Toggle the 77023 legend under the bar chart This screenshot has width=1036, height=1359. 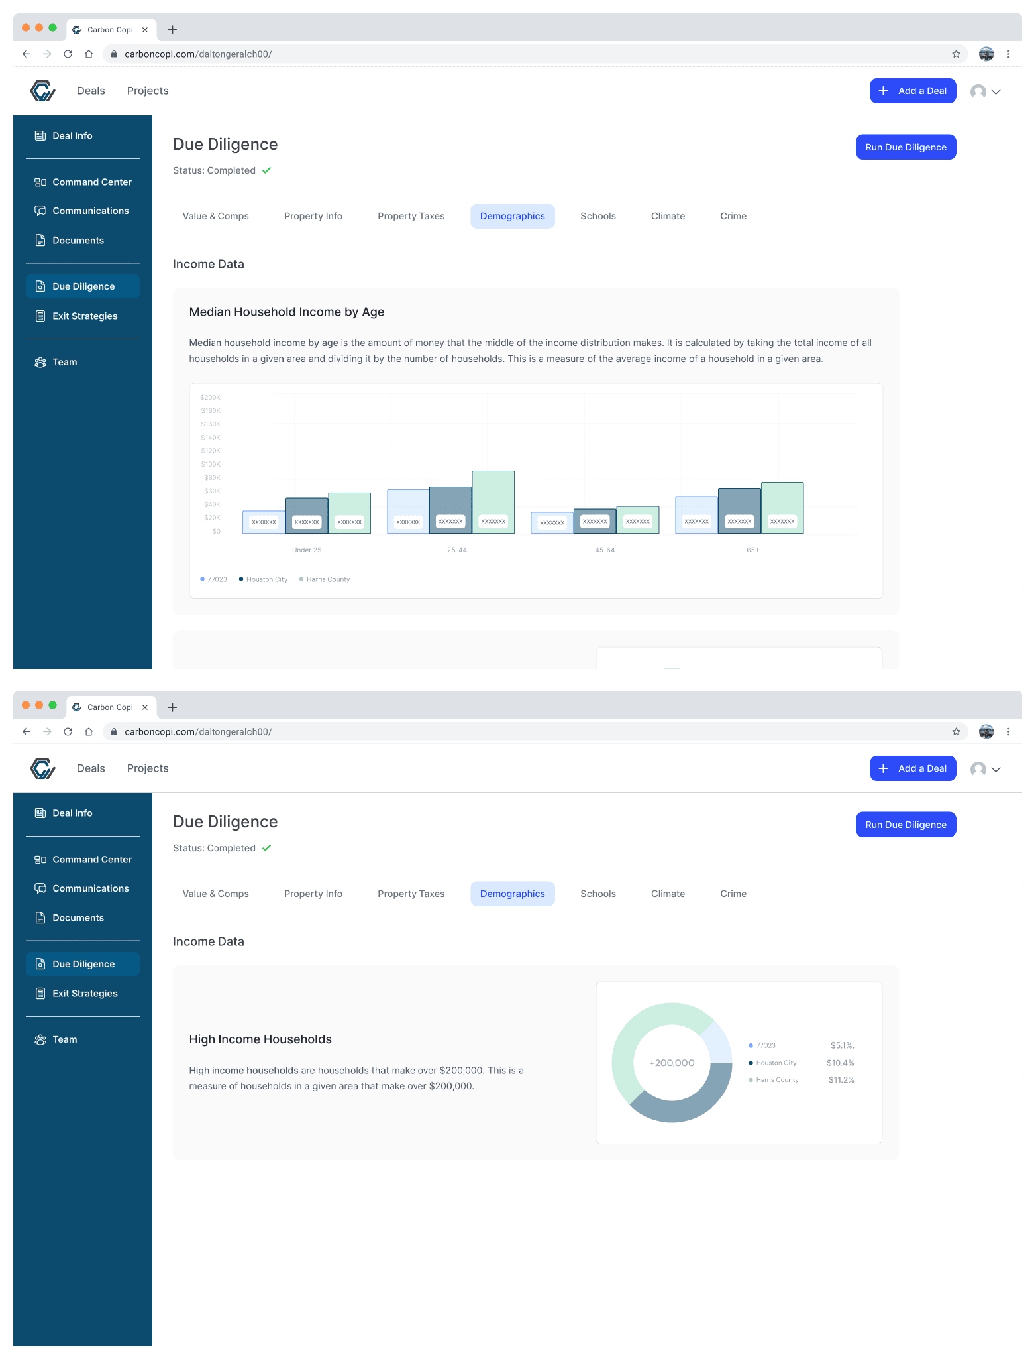pos(214,579)
